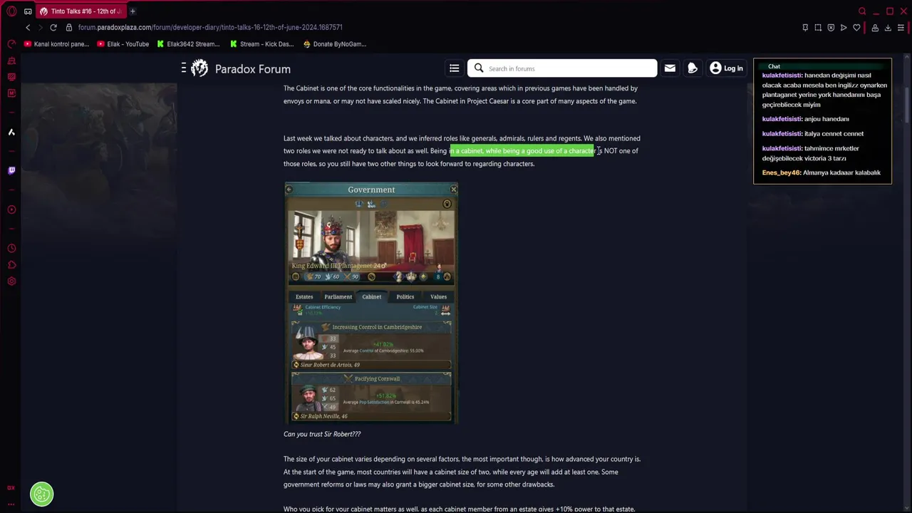Go back to the previous page

point(28,27)
